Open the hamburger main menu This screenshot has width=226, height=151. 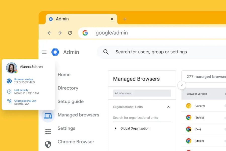[x=44, y=52]
